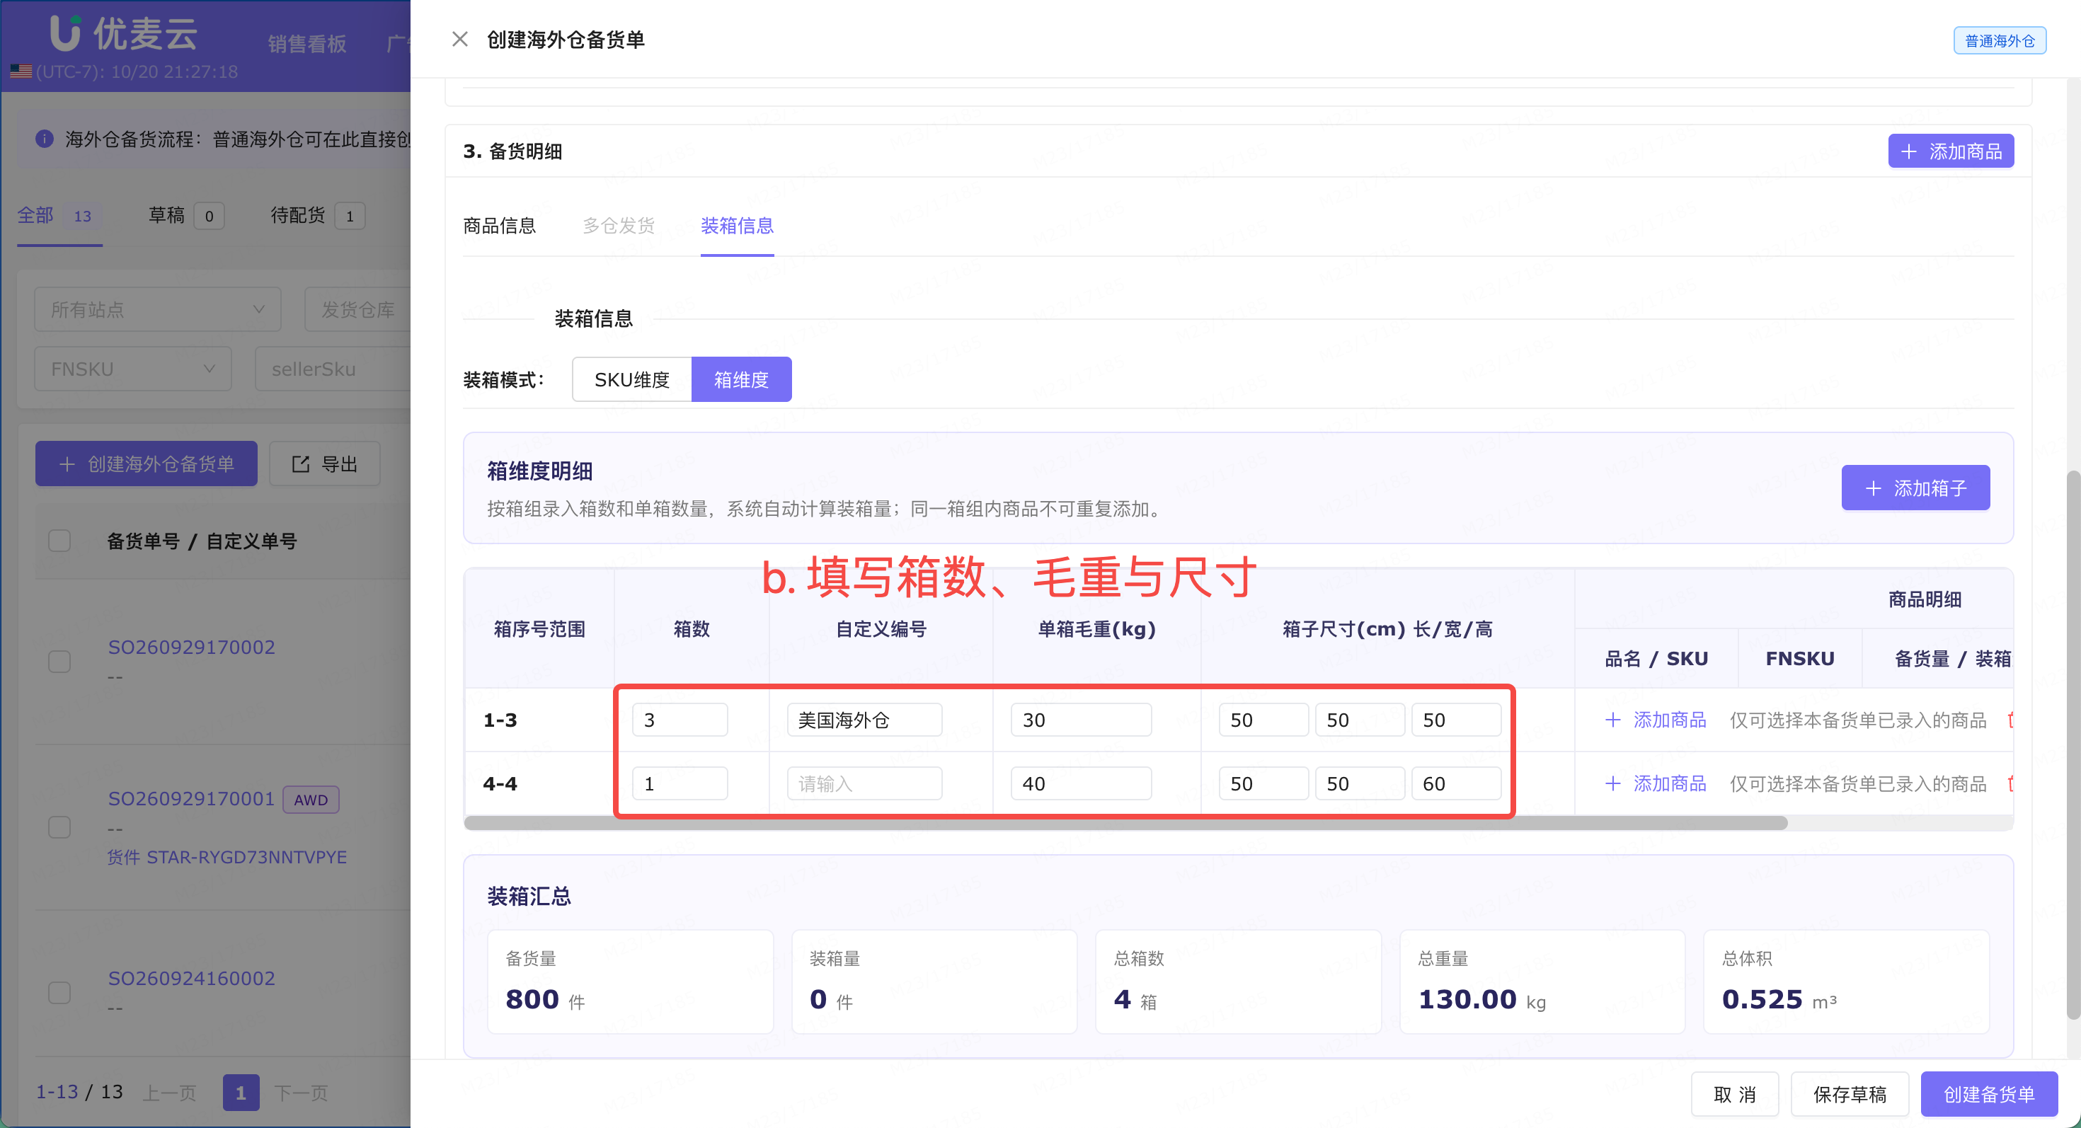Switch to 装箱信息 tab
The image size is (2081, 1128).
(738, 226)
